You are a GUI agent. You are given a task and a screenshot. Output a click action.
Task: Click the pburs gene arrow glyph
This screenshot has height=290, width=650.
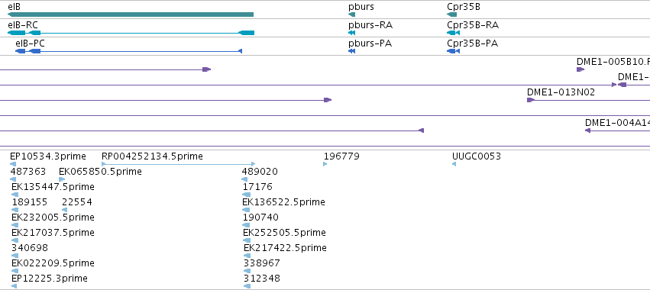coord(352,14)
